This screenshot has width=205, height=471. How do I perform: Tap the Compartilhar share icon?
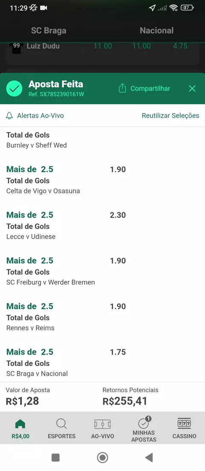click(x=122, y=88)
